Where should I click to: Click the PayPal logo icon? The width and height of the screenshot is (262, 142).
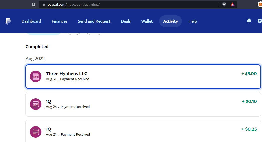[8, 21]
